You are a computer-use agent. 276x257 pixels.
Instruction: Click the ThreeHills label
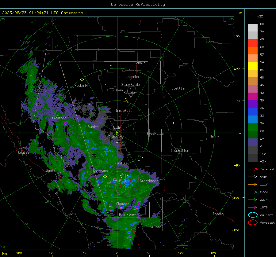click(154, 134)
